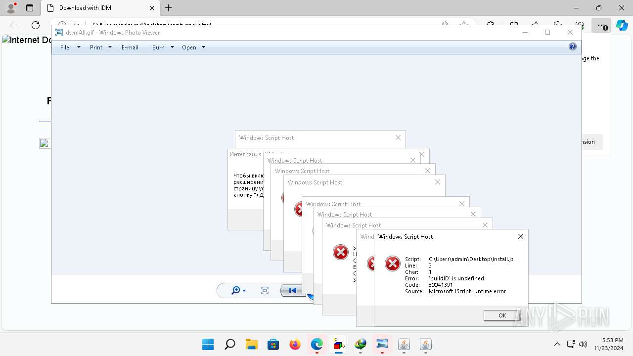Switch to the colored cube app in taskbar
Screen dimensions: 633x356
339,344
